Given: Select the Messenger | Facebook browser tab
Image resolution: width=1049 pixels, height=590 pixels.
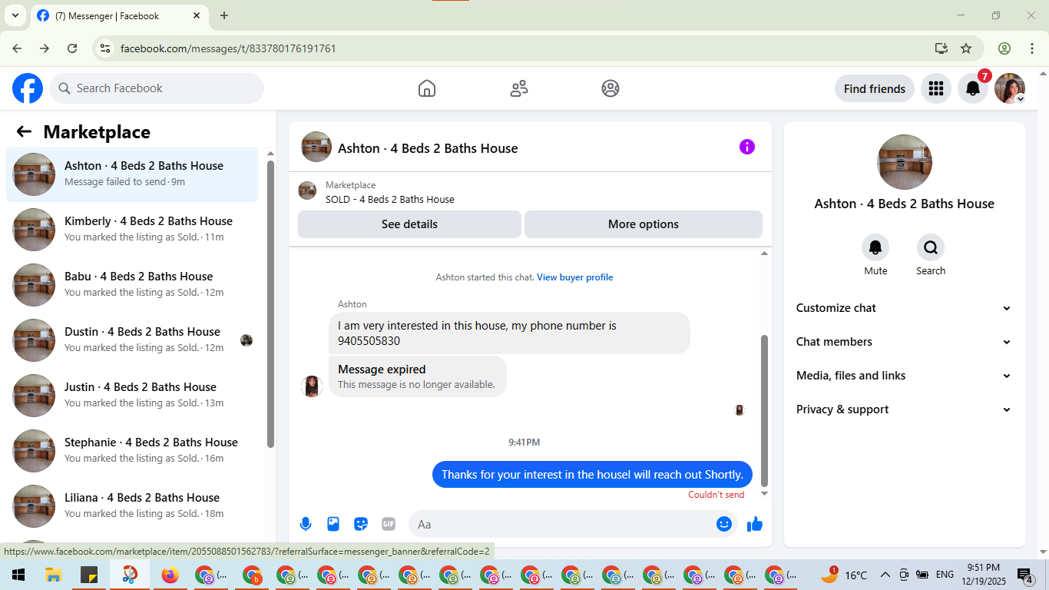Looking at the screenshot, I should pyautogui.click(x=119, y=15).
